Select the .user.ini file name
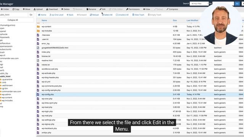Screen dimensions: 244x137 point(45,39)
